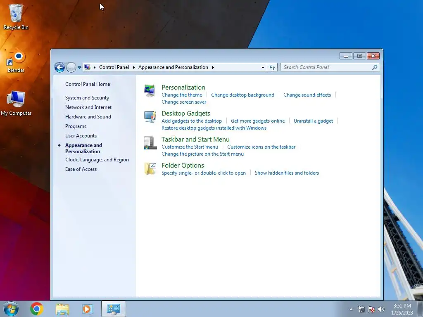This screenshot has height=317, width=423.
Task: Click Change the picture on the Start menu
Action: pyautogui.click(x=202, y=154)
